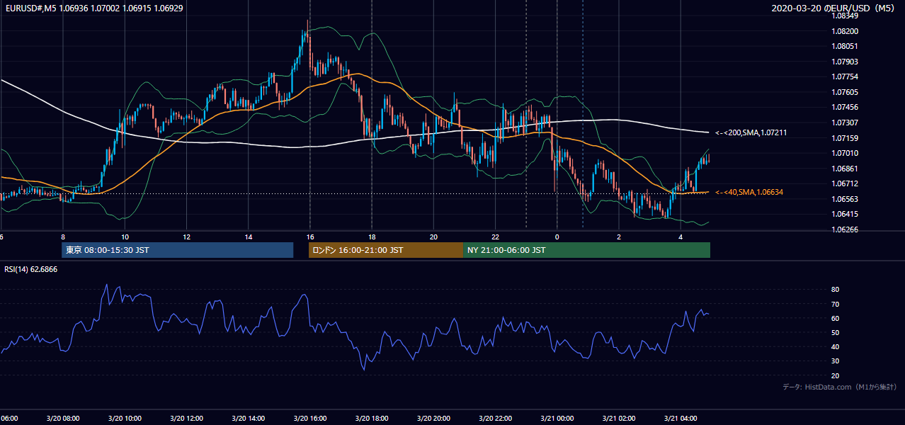
Task: Click the '3/20 14:00' date label
Action: [x=249, y=418]
